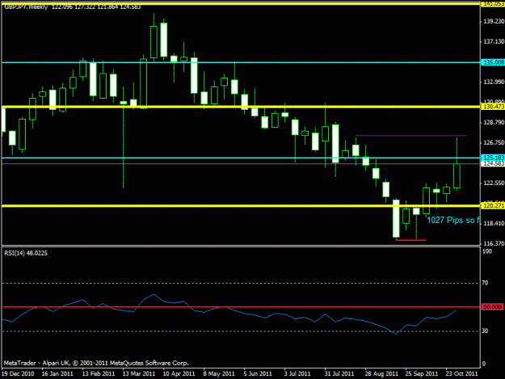
Task: Click the 130.473 yellow price level label
Action: tap(493, 107)
